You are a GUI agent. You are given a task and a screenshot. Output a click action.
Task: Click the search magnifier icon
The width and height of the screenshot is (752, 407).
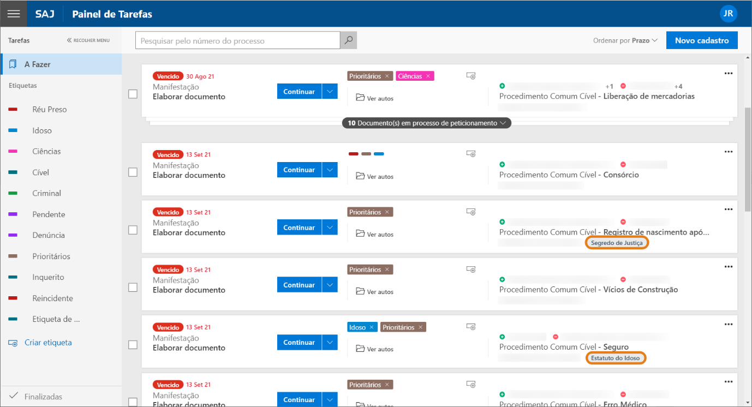point(348,40)
